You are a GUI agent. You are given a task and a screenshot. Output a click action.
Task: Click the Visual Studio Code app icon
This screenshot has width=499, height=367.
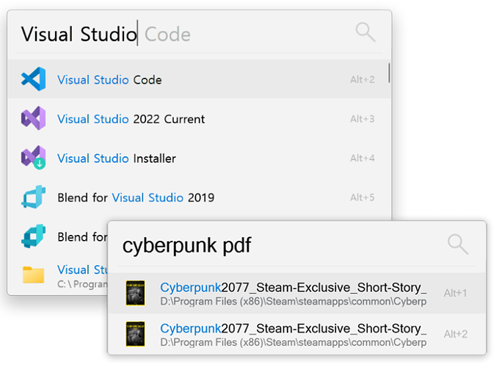34,79
